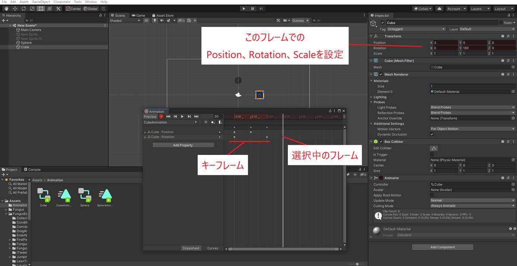Click the add keyframe icon

point(213,122)
